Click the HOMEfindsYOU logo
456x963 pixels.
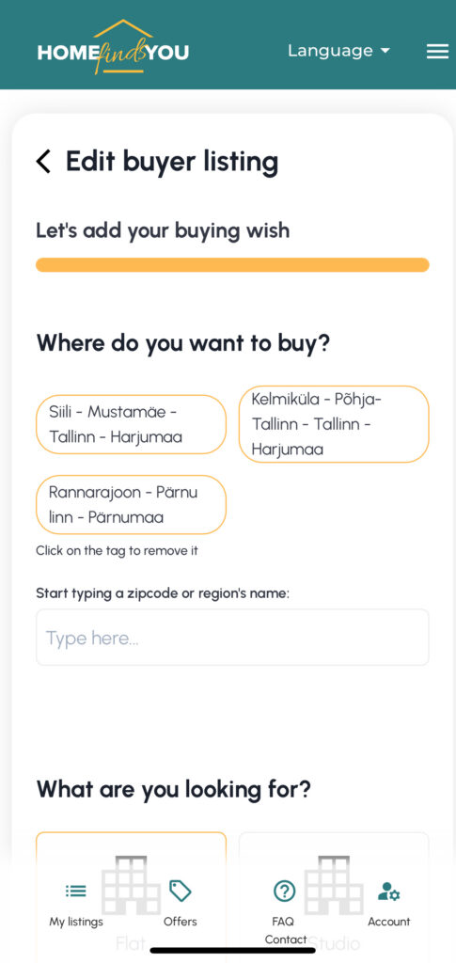[x=113, y=47]
